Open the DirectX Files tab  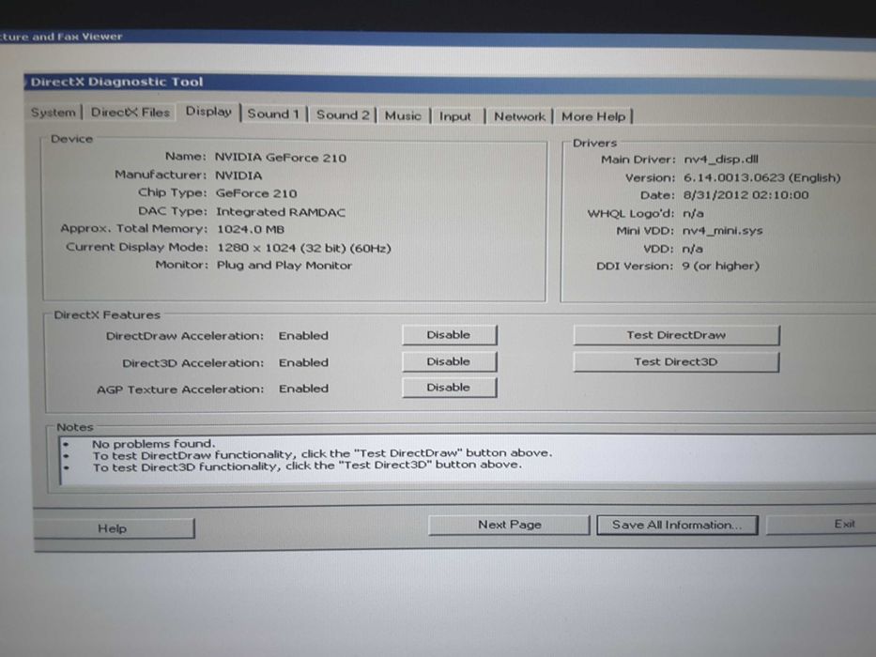point(131,113)
